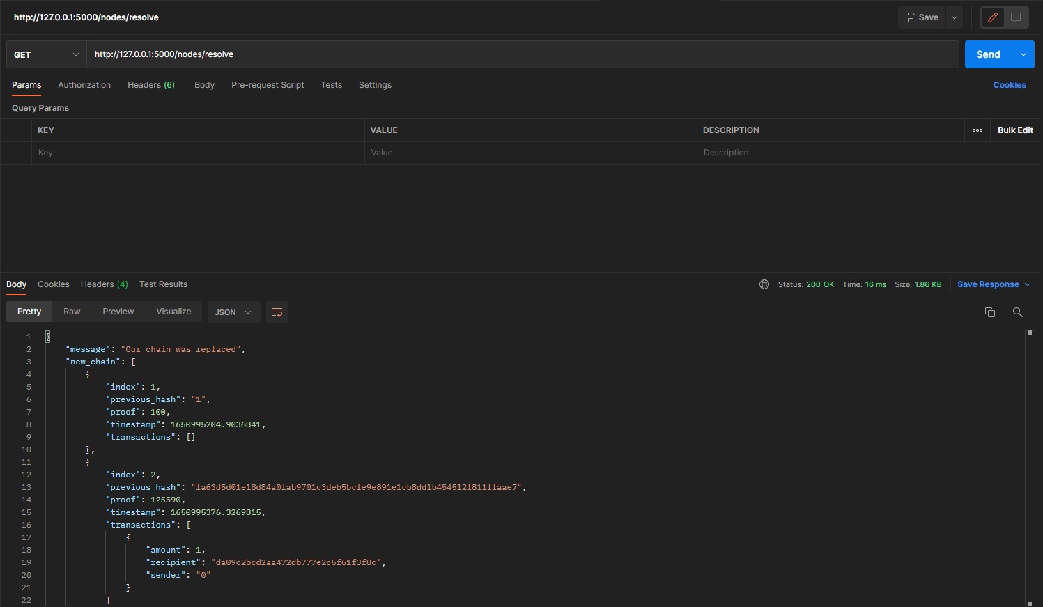Click the globe network info icon
This screenshot has height=607, width=1043.
click(764, 284)
